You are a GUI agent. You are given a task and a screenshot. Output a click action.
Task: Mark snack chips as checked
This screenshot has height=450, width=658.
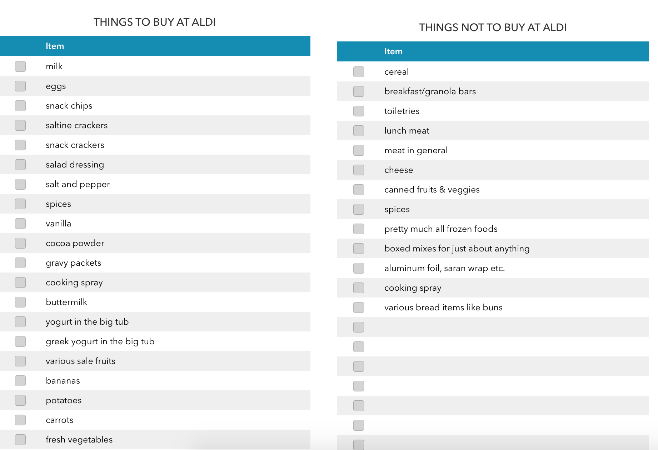[x=20, y=106]
